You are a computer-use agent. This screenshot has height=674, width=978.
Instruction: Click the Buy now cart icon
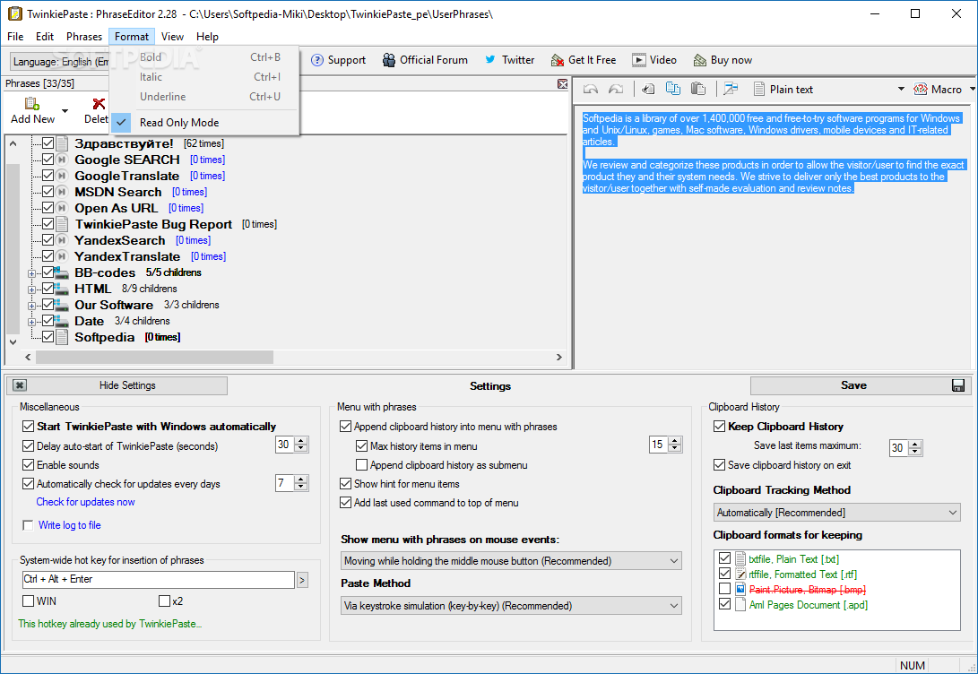pyautogui.click(x=700, y=60)
